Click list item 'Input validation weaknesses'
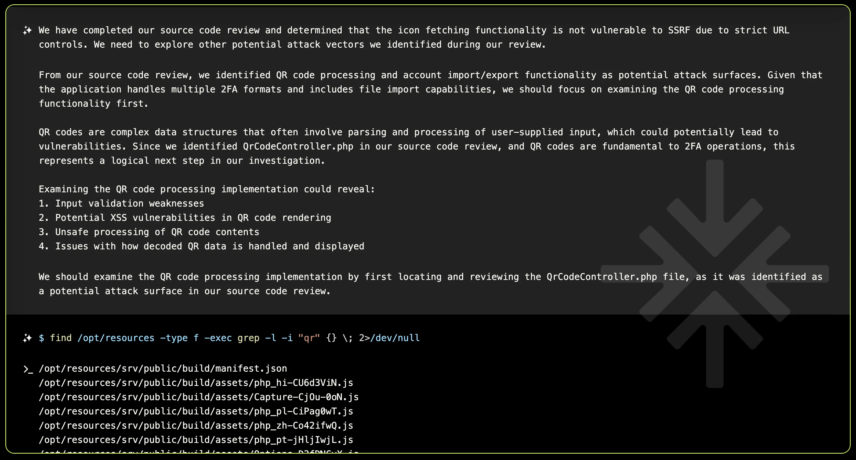The width and height of the screenshot is (856, 460). [121, 203]
